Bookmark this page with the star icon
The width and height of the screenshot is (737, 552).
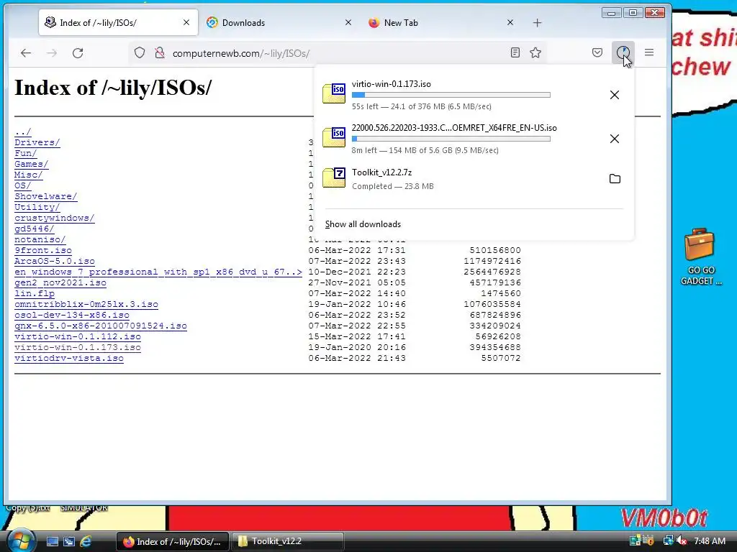535,52
